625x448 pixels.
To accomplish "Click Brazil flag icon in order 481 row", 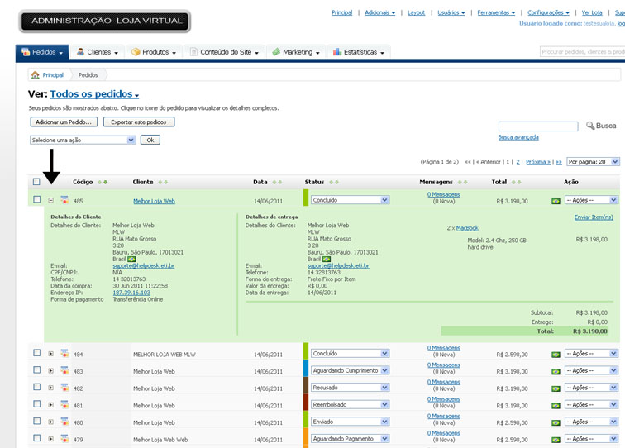I will pyautogui.click(x=556, y=406).
